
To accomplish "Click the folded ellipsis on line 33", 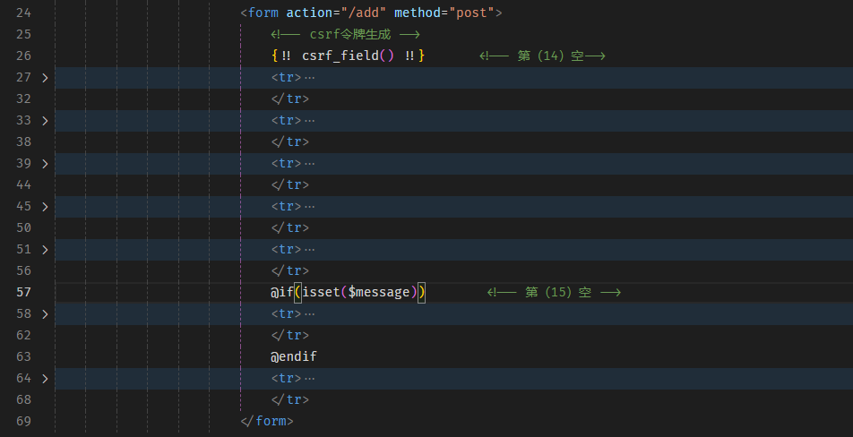I will [x=309, y=121].
